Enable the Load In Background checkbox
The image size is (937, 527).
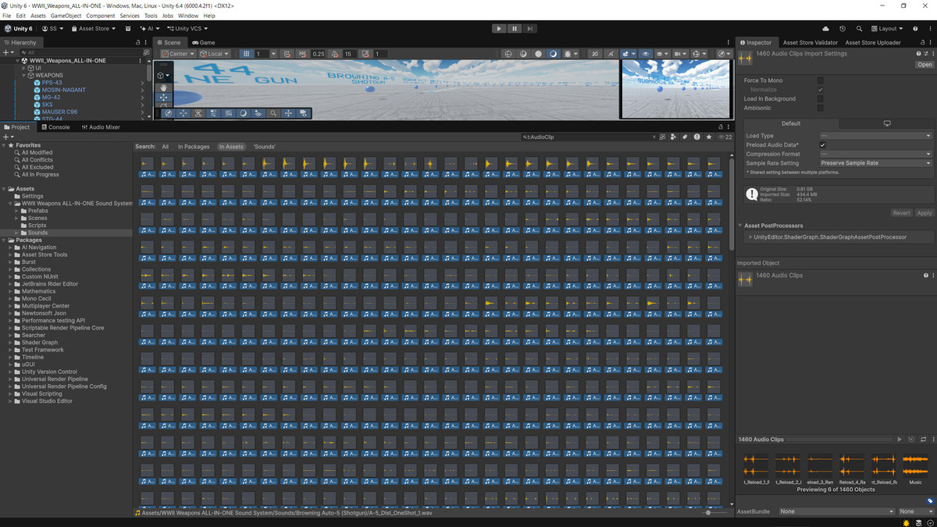pyautogui.click(x=821, y=99)
